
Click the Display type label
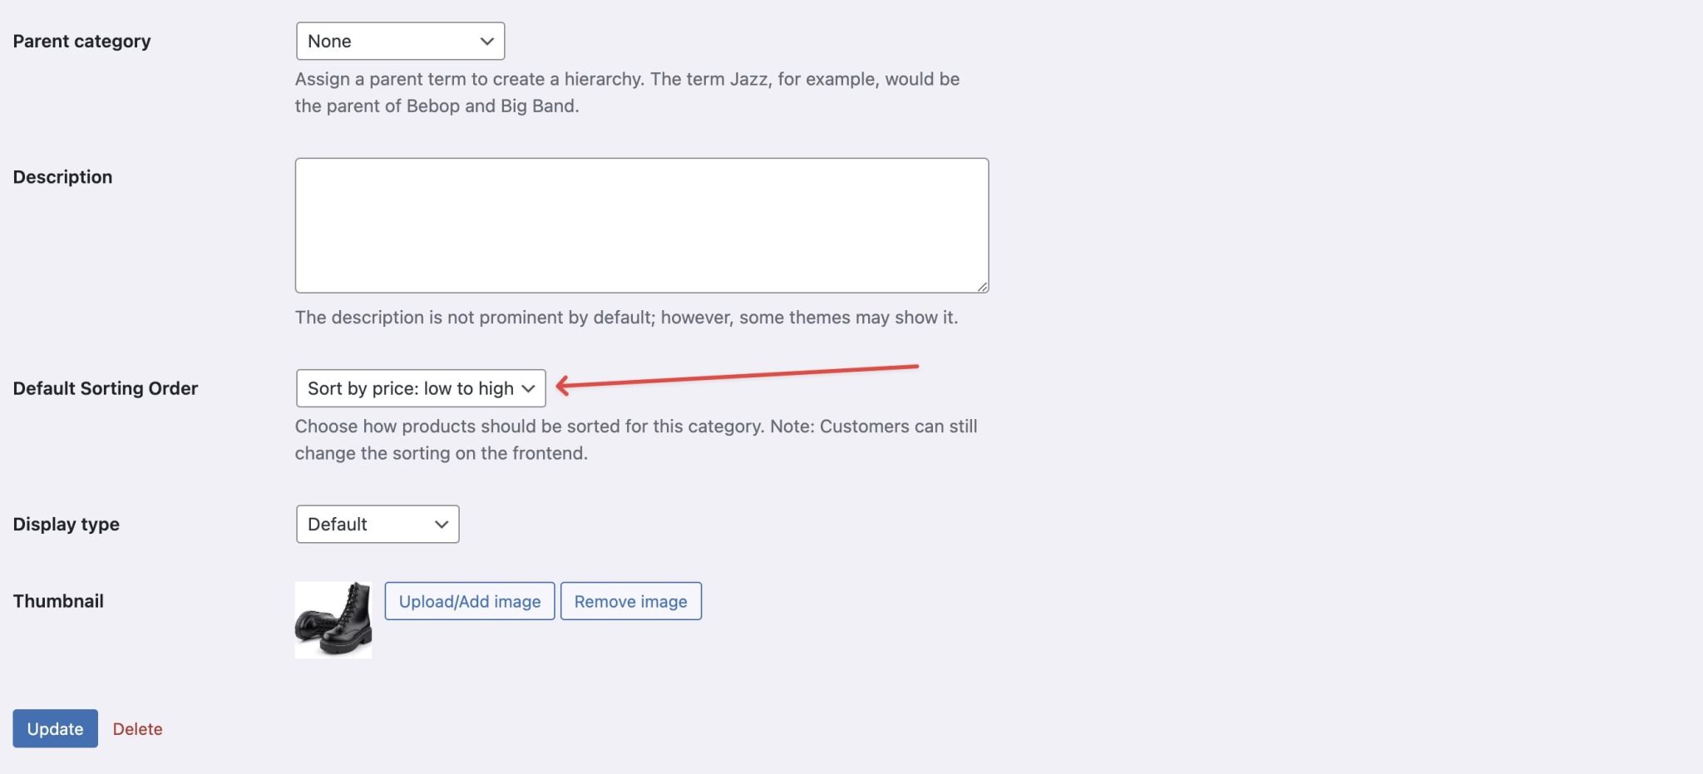(66, 524)
